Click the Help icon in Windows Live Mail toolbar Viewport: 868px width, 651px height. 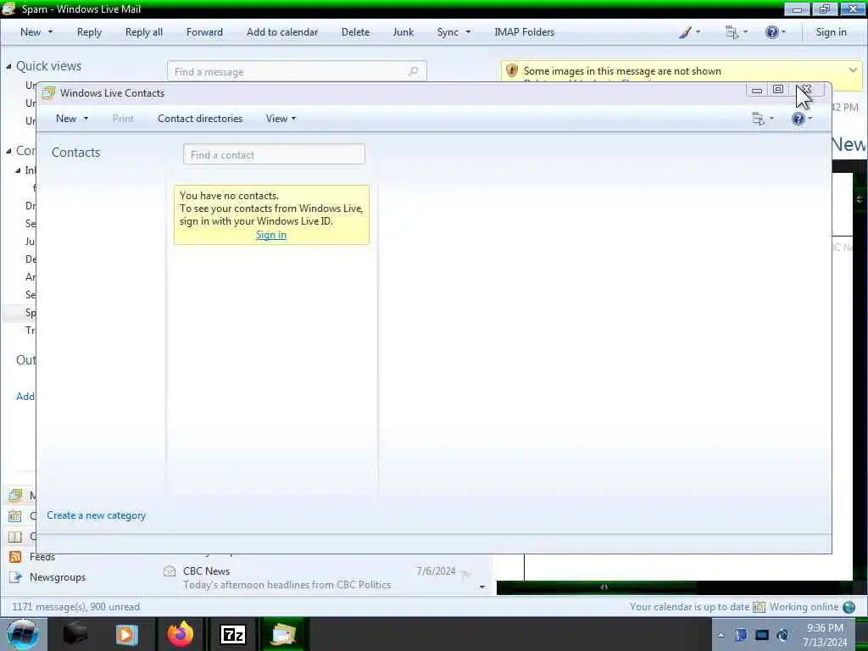click(771, 32)
